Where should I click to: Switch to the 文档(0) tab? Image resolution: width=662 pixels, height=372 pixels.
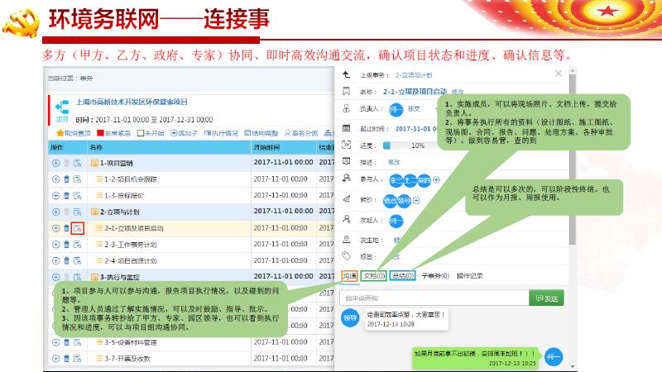click(x=374, y=276)
